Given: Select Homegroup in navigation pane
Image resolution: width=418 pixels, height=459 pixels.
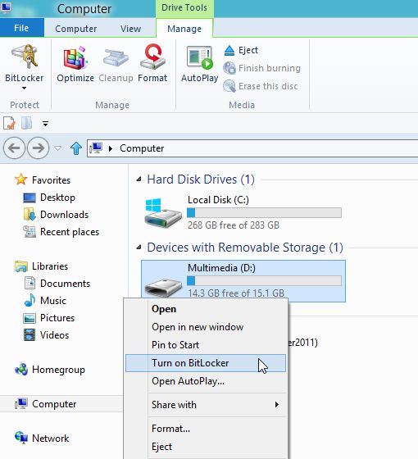Looking at the screenshot, I should [50, 370].
